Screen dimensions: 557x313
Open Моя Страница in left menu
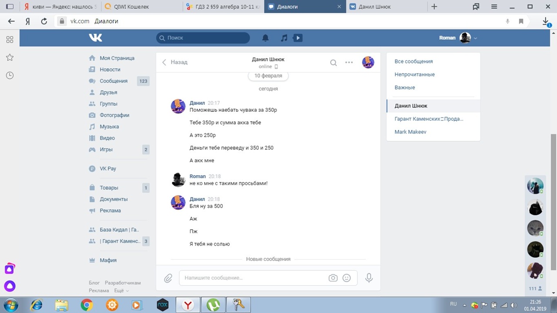(x=117, y=58)
